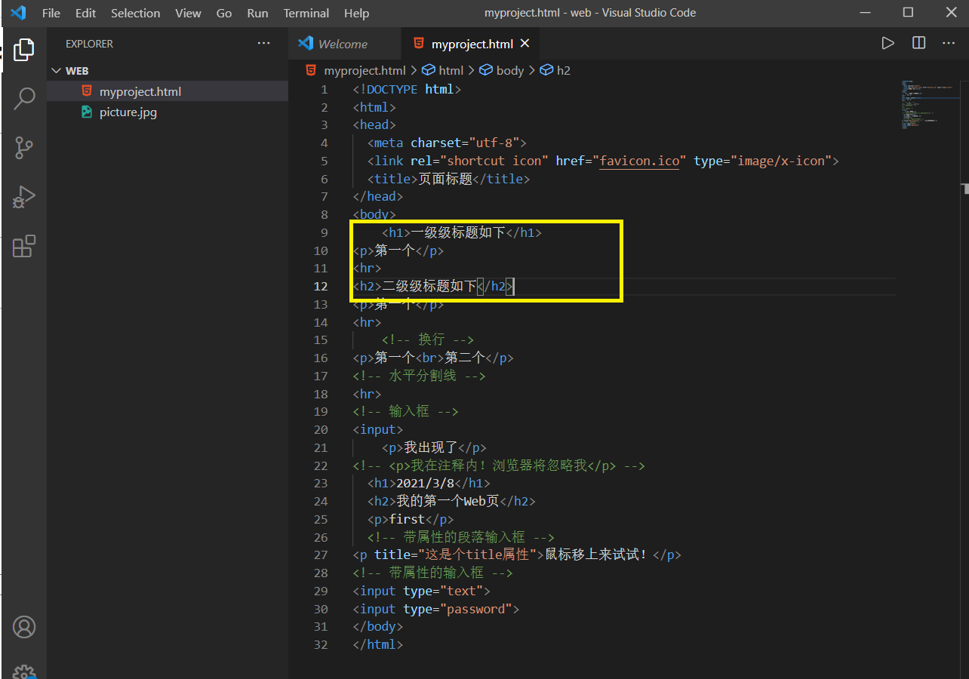The image size is (969, 679).
Task: Open the Edit menu
Action: point(86,13)
